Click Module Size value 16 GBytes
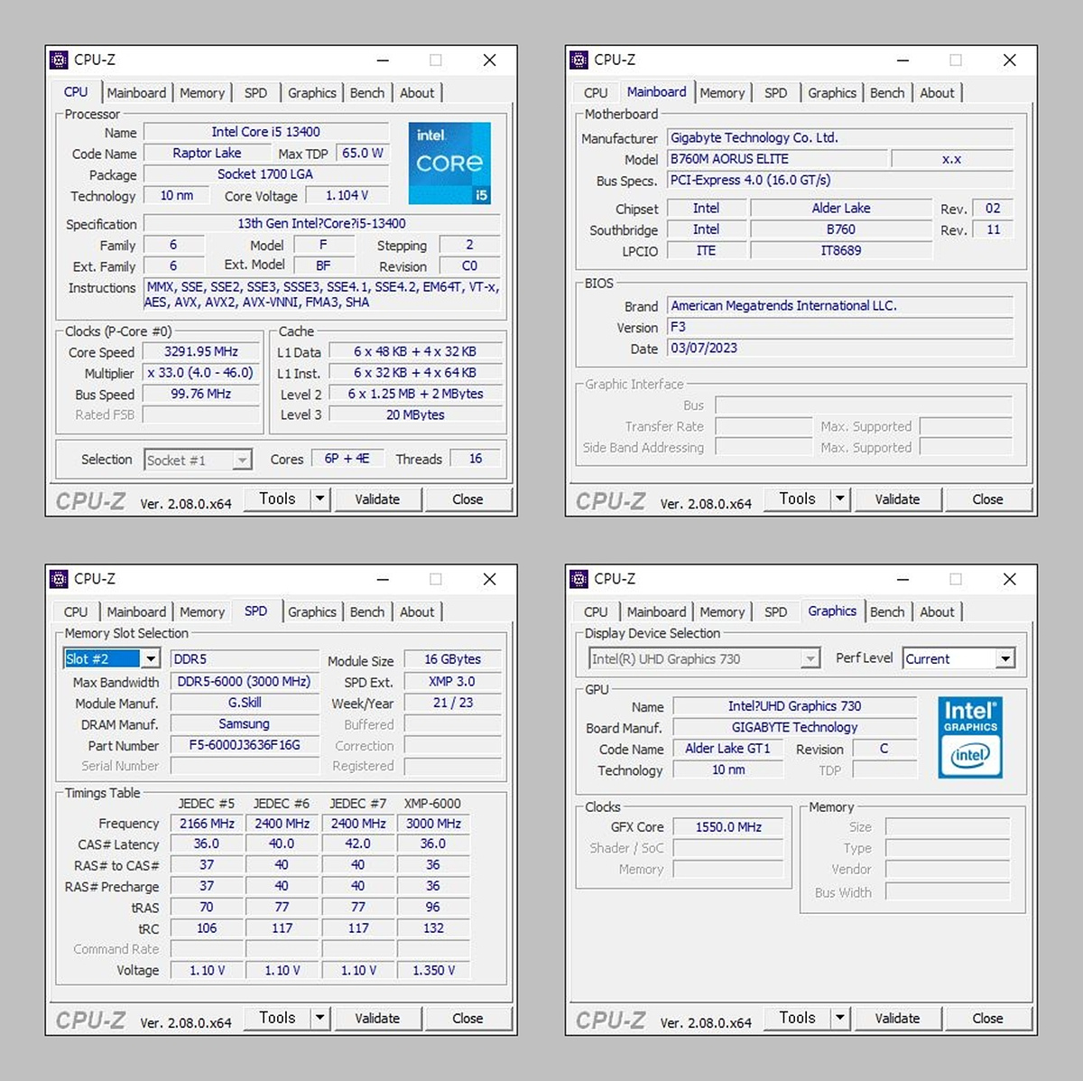This screenshot has height=1081, width=1083. tap(452, 659)
